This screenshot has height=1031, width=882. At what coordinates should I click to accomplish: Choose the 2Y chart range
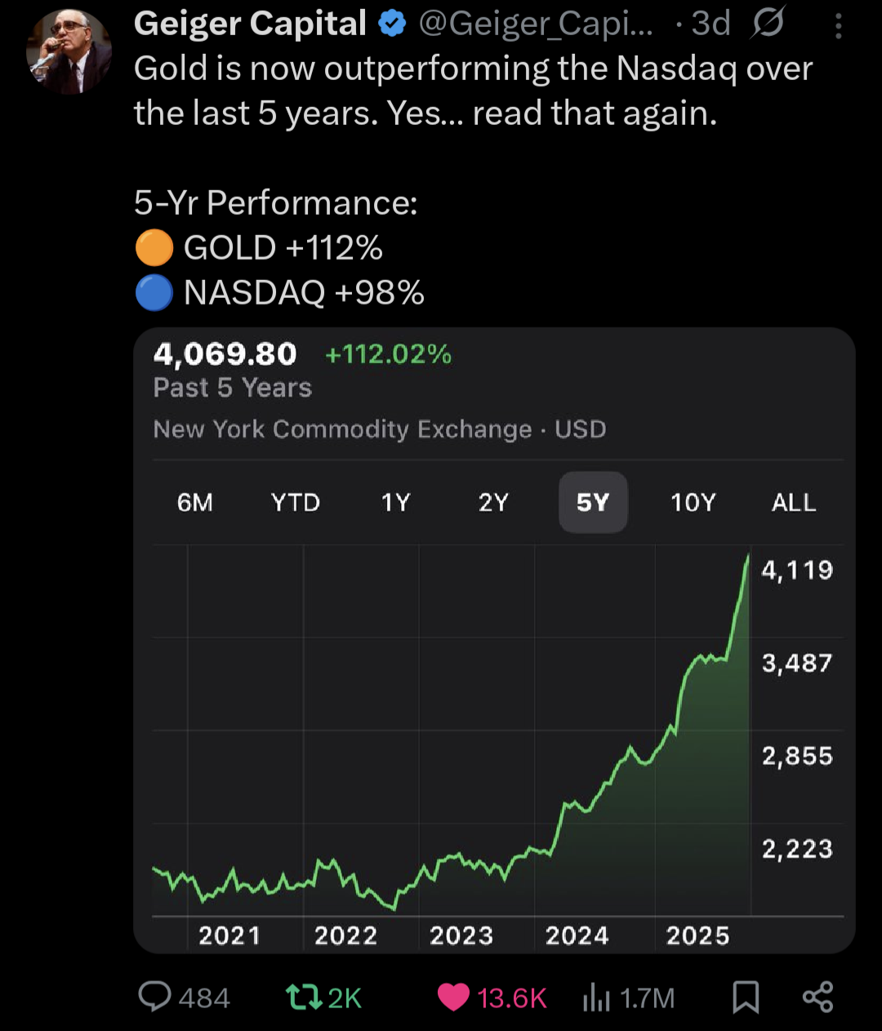(x=493, y=502)
